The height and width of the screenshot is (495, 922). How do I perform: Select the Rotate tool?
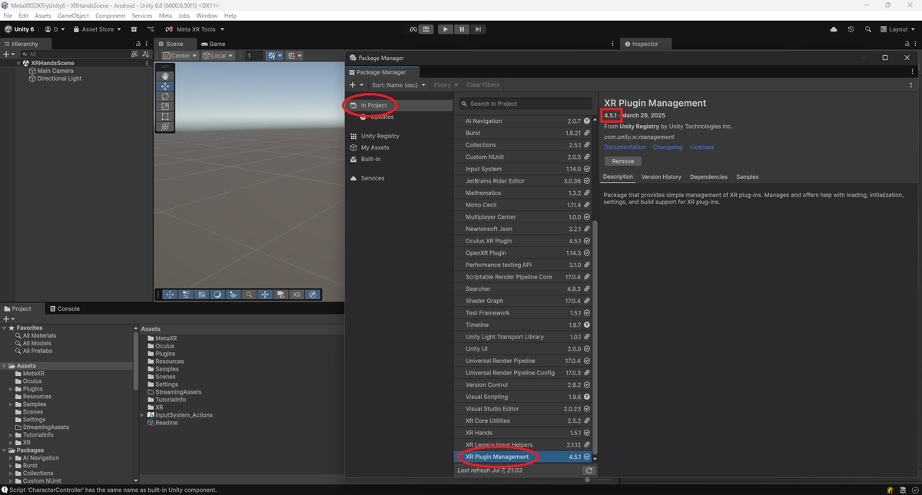(x=164, y=95)
